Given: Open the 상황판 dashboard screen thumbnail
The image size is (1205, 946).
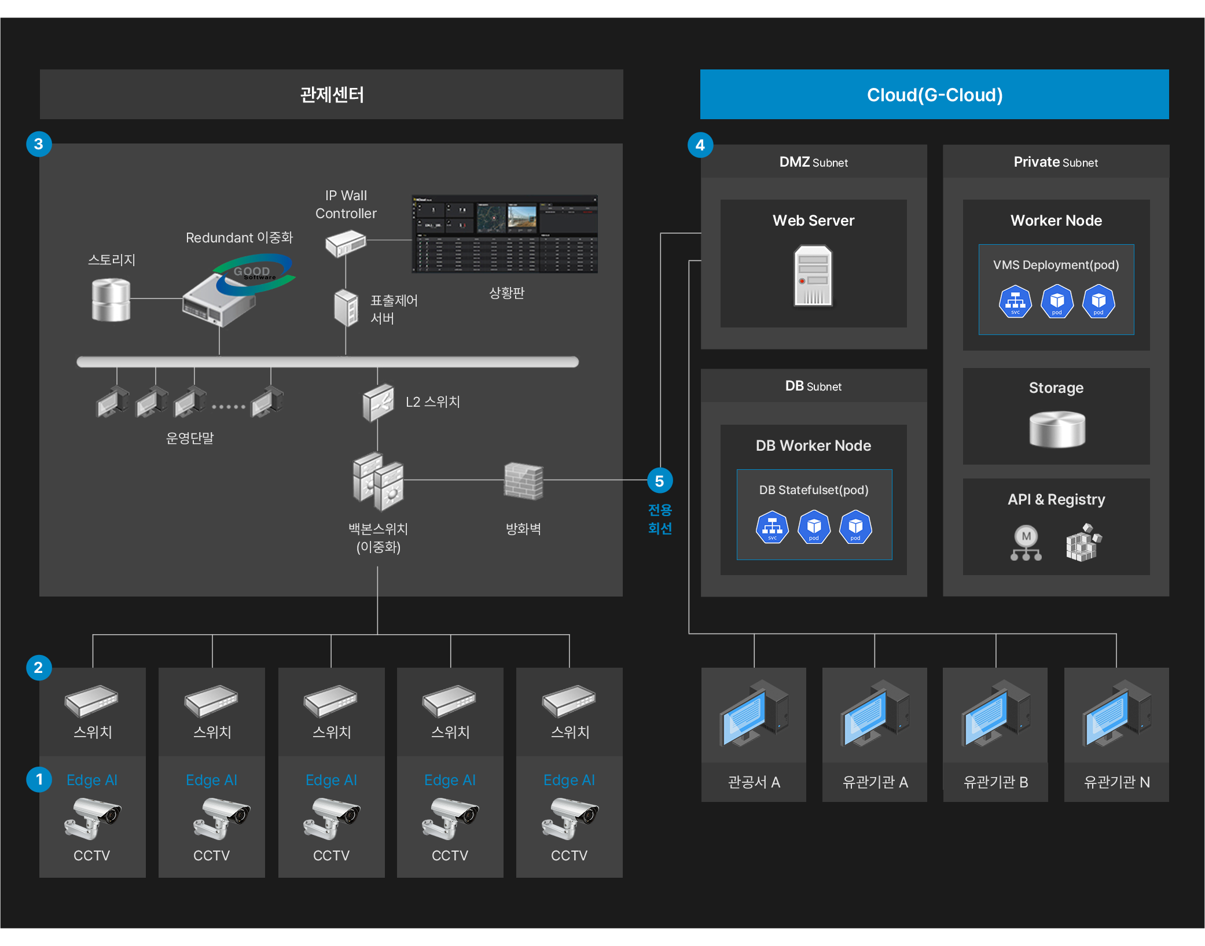Looking at the screenshot, I should [504, 234].
